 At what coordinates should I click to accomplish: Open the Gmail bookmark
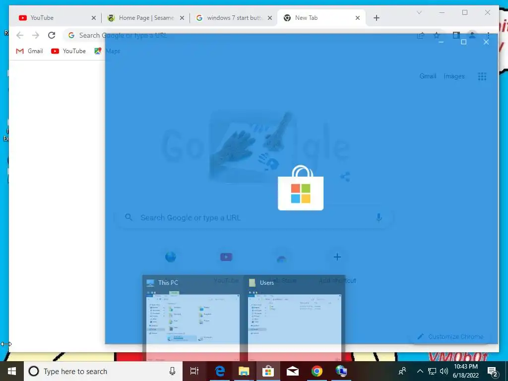pyautogui.click(x=29, y=51)
